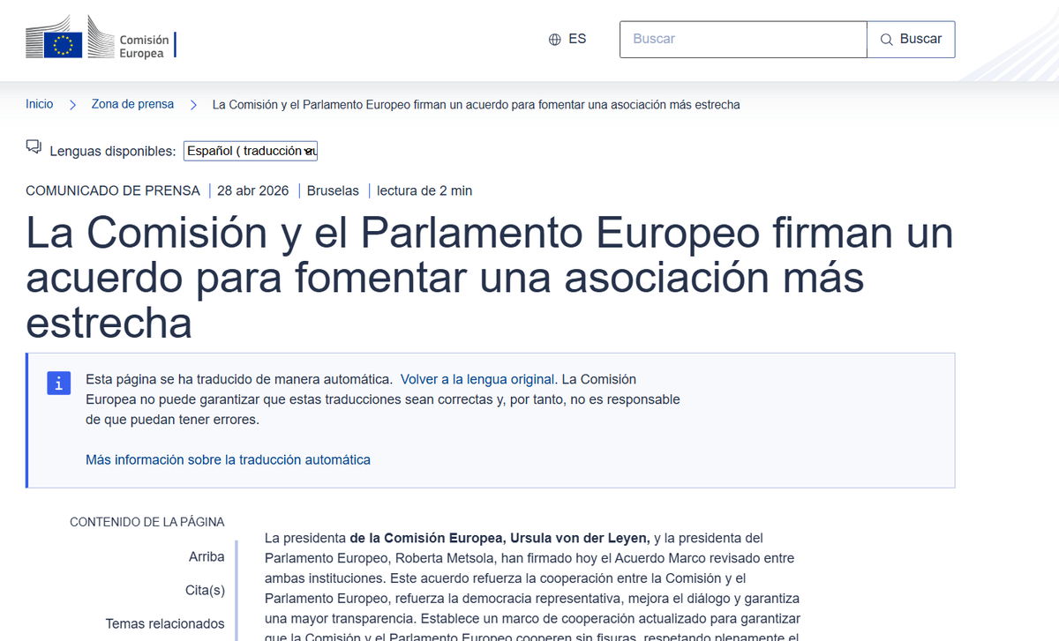Image resolution: width=1059 pixels, height=641 pixels.
Task: Jump to Arriba in page contents
Action: tap(207, 556)
